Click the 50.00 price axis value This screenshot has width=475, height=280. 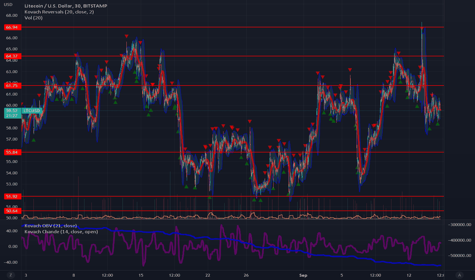[12, 218]
